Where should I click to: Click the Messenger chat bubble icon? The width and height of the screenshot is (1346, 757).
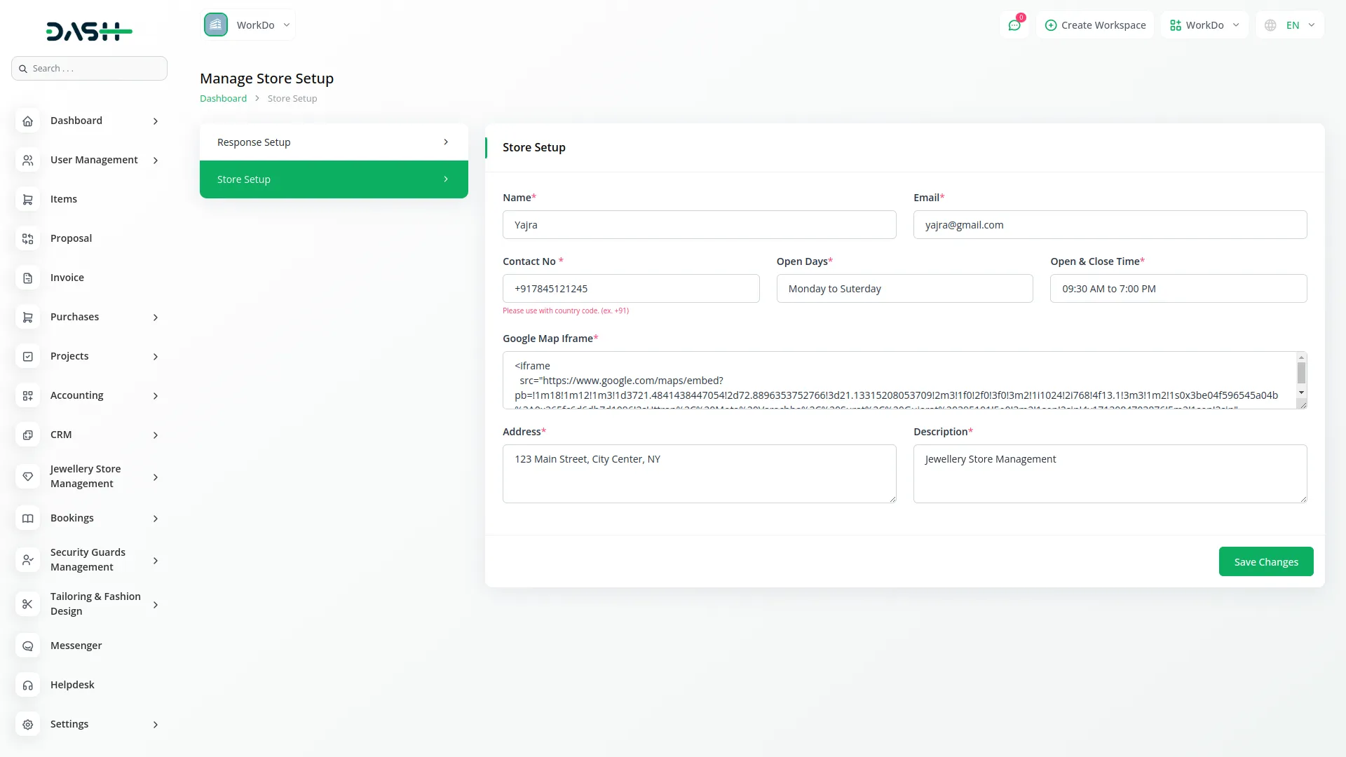[x=27, y=646]
